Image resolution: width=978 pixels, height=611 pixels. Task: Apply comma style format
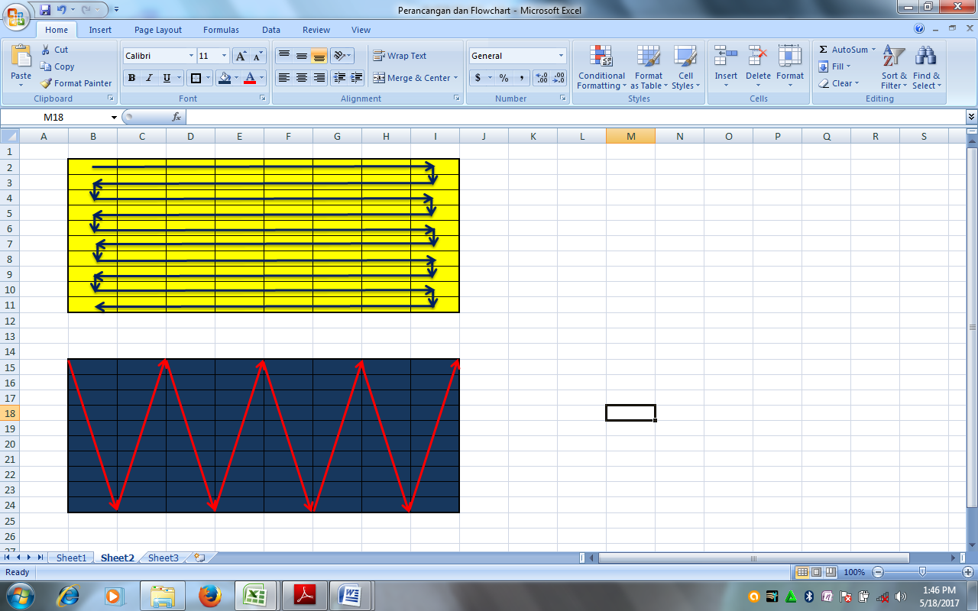(x=521, y=78)
